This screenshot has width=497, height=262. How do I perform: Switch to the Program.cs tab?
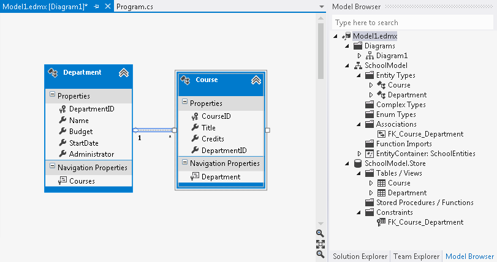point(135,7)
